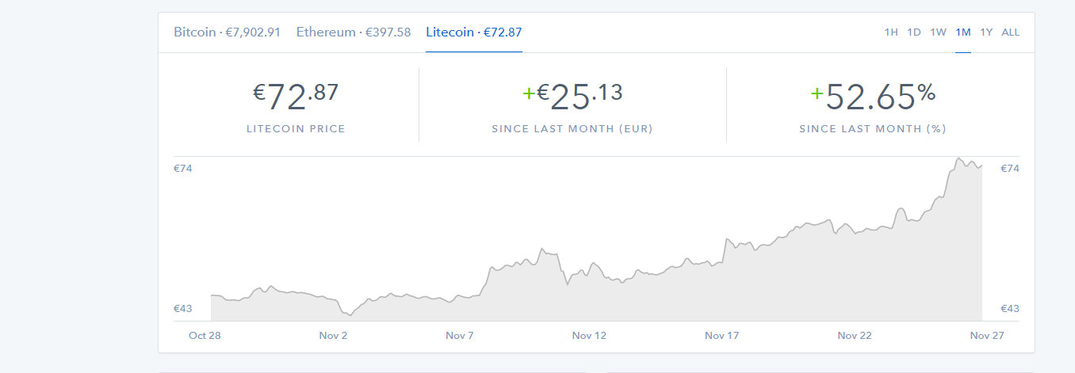View the 1Y price history
This screenshot has width=1075, height=373.
[x=986, y=32]
